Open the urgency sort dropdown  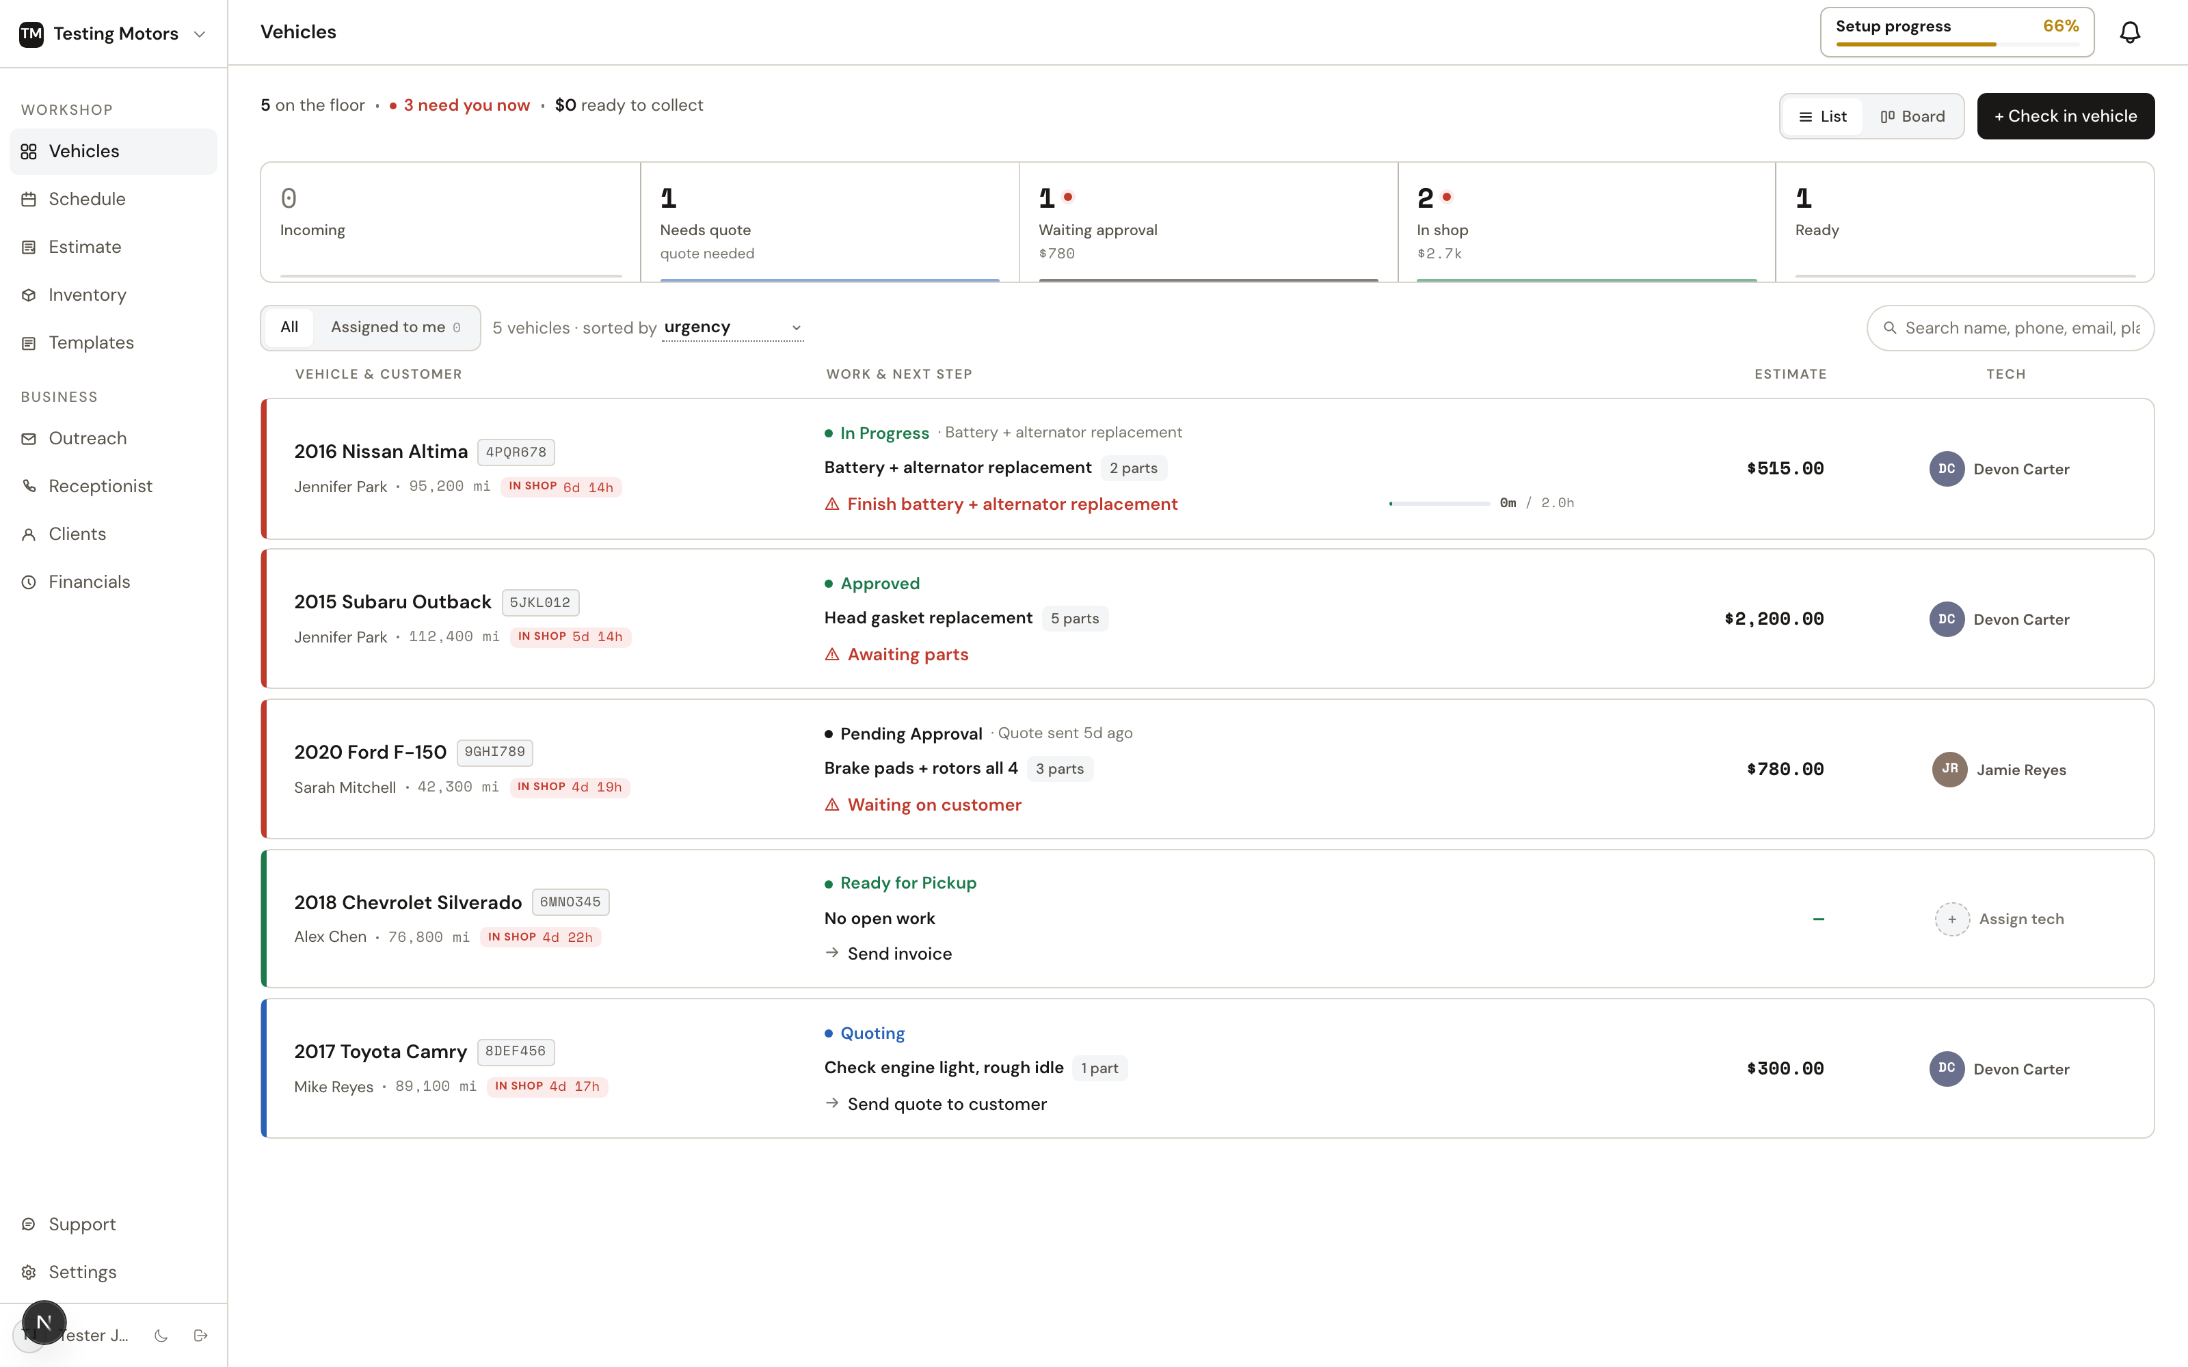pos(732,327)
